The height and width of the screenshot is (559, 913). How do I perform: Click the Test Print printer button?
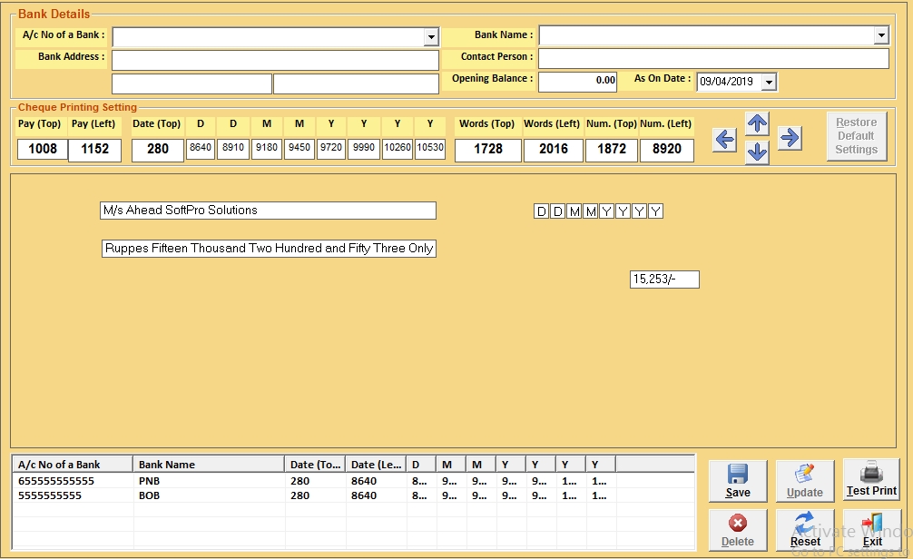coord(871,479)
